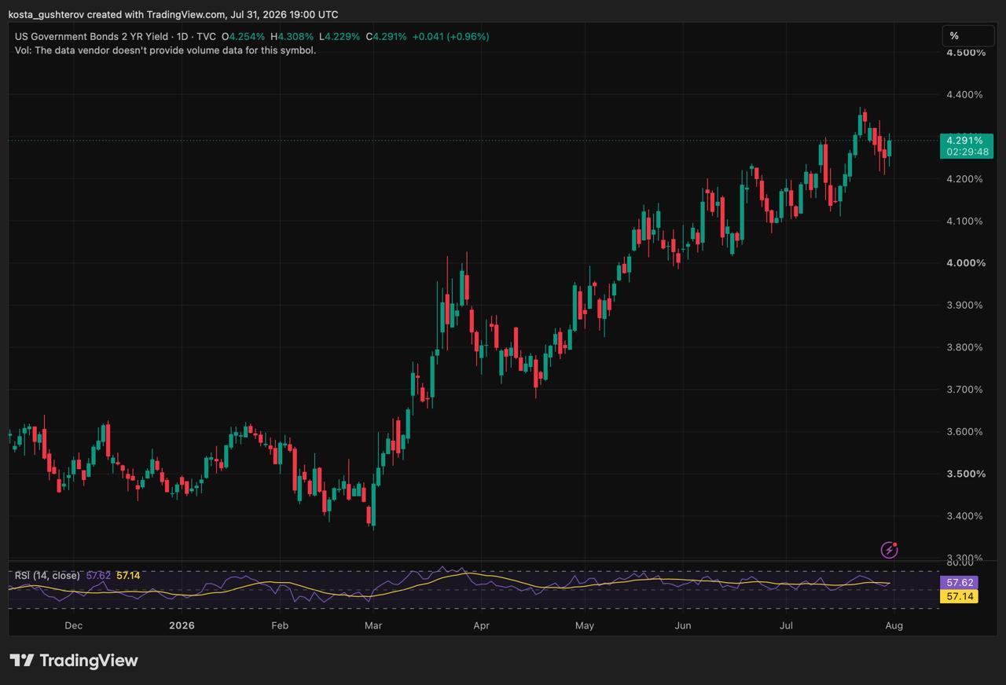Screen dimensions: 1006x685
Task: Click the low value L4.229%
Action: click(340, 37)
